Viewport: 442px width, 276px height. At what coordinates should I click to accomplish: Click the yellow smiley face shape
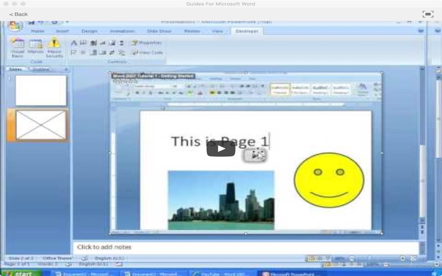329,181
